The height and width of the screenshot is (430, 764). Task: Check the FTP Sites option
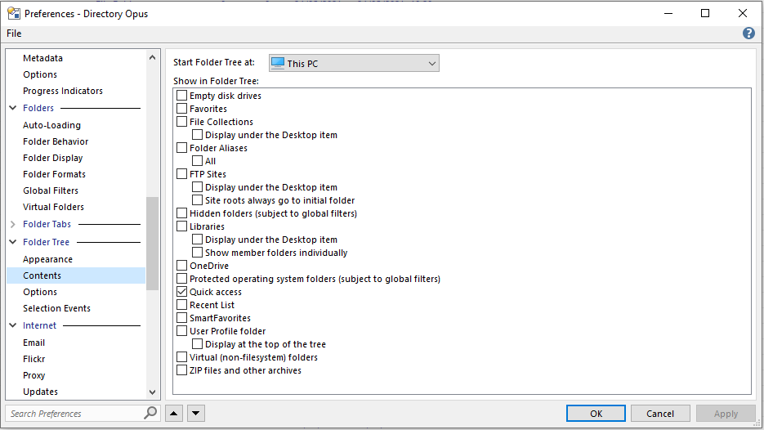click(x=181, y=173)
